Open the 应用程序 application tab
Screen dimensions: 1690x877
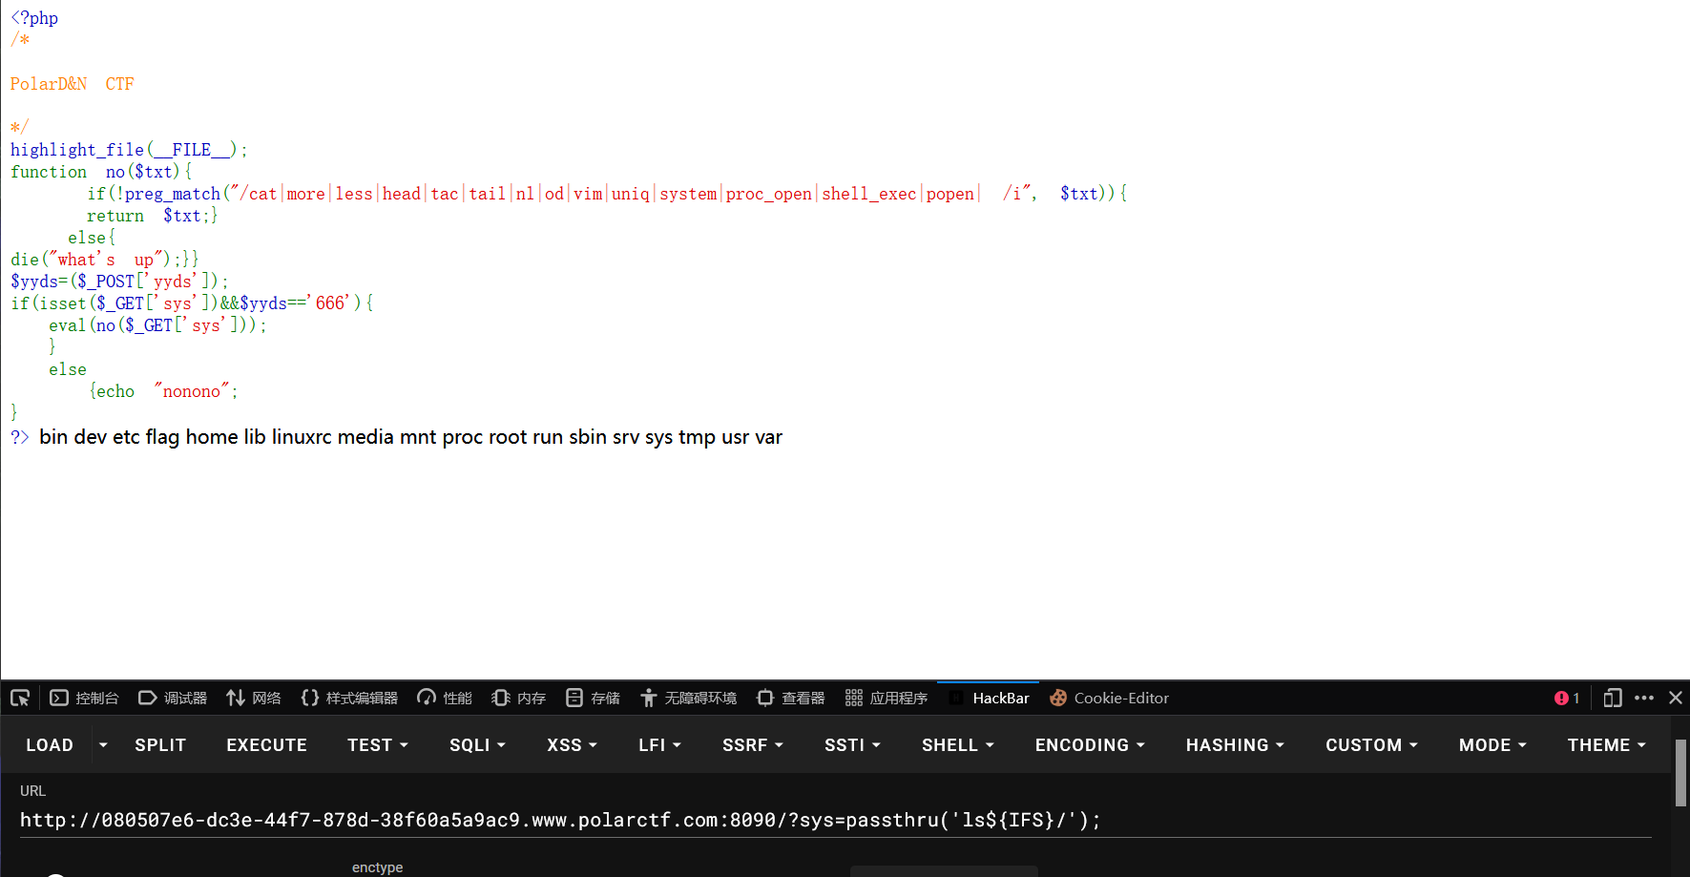click(887, 698)
